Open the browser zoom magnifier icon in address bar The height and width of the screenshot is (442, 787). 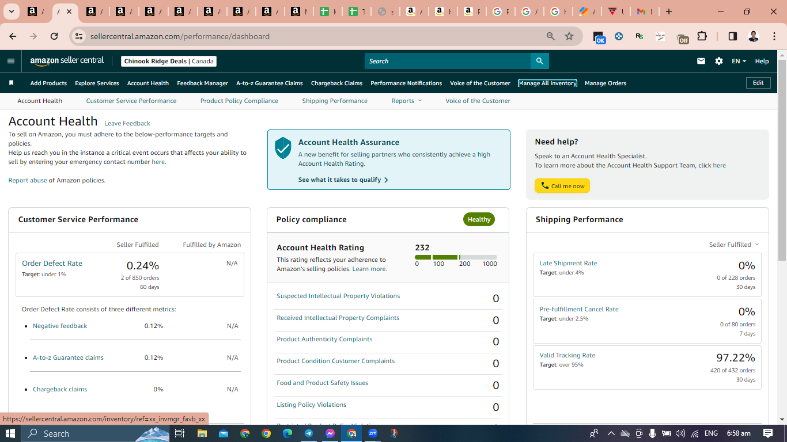[551, 36]
